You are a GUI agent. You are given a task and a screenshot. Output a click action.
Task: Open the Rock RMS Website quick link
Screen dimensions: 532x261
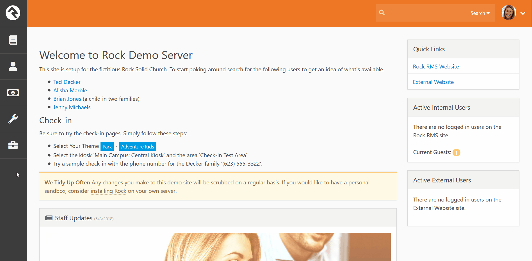436,67
